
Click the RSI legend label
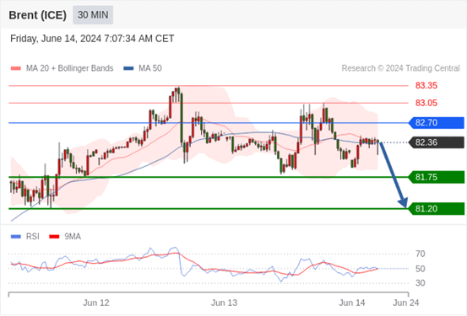(x=32, y=237)
